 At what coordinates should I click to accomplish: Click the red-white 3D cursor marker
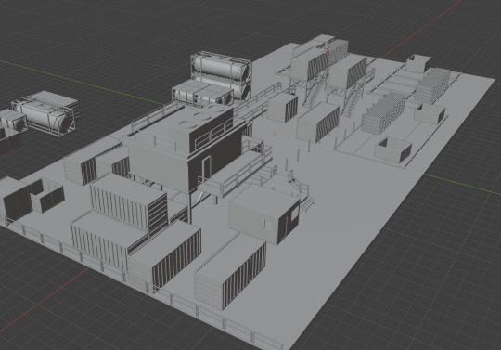(x=326, y=49)
